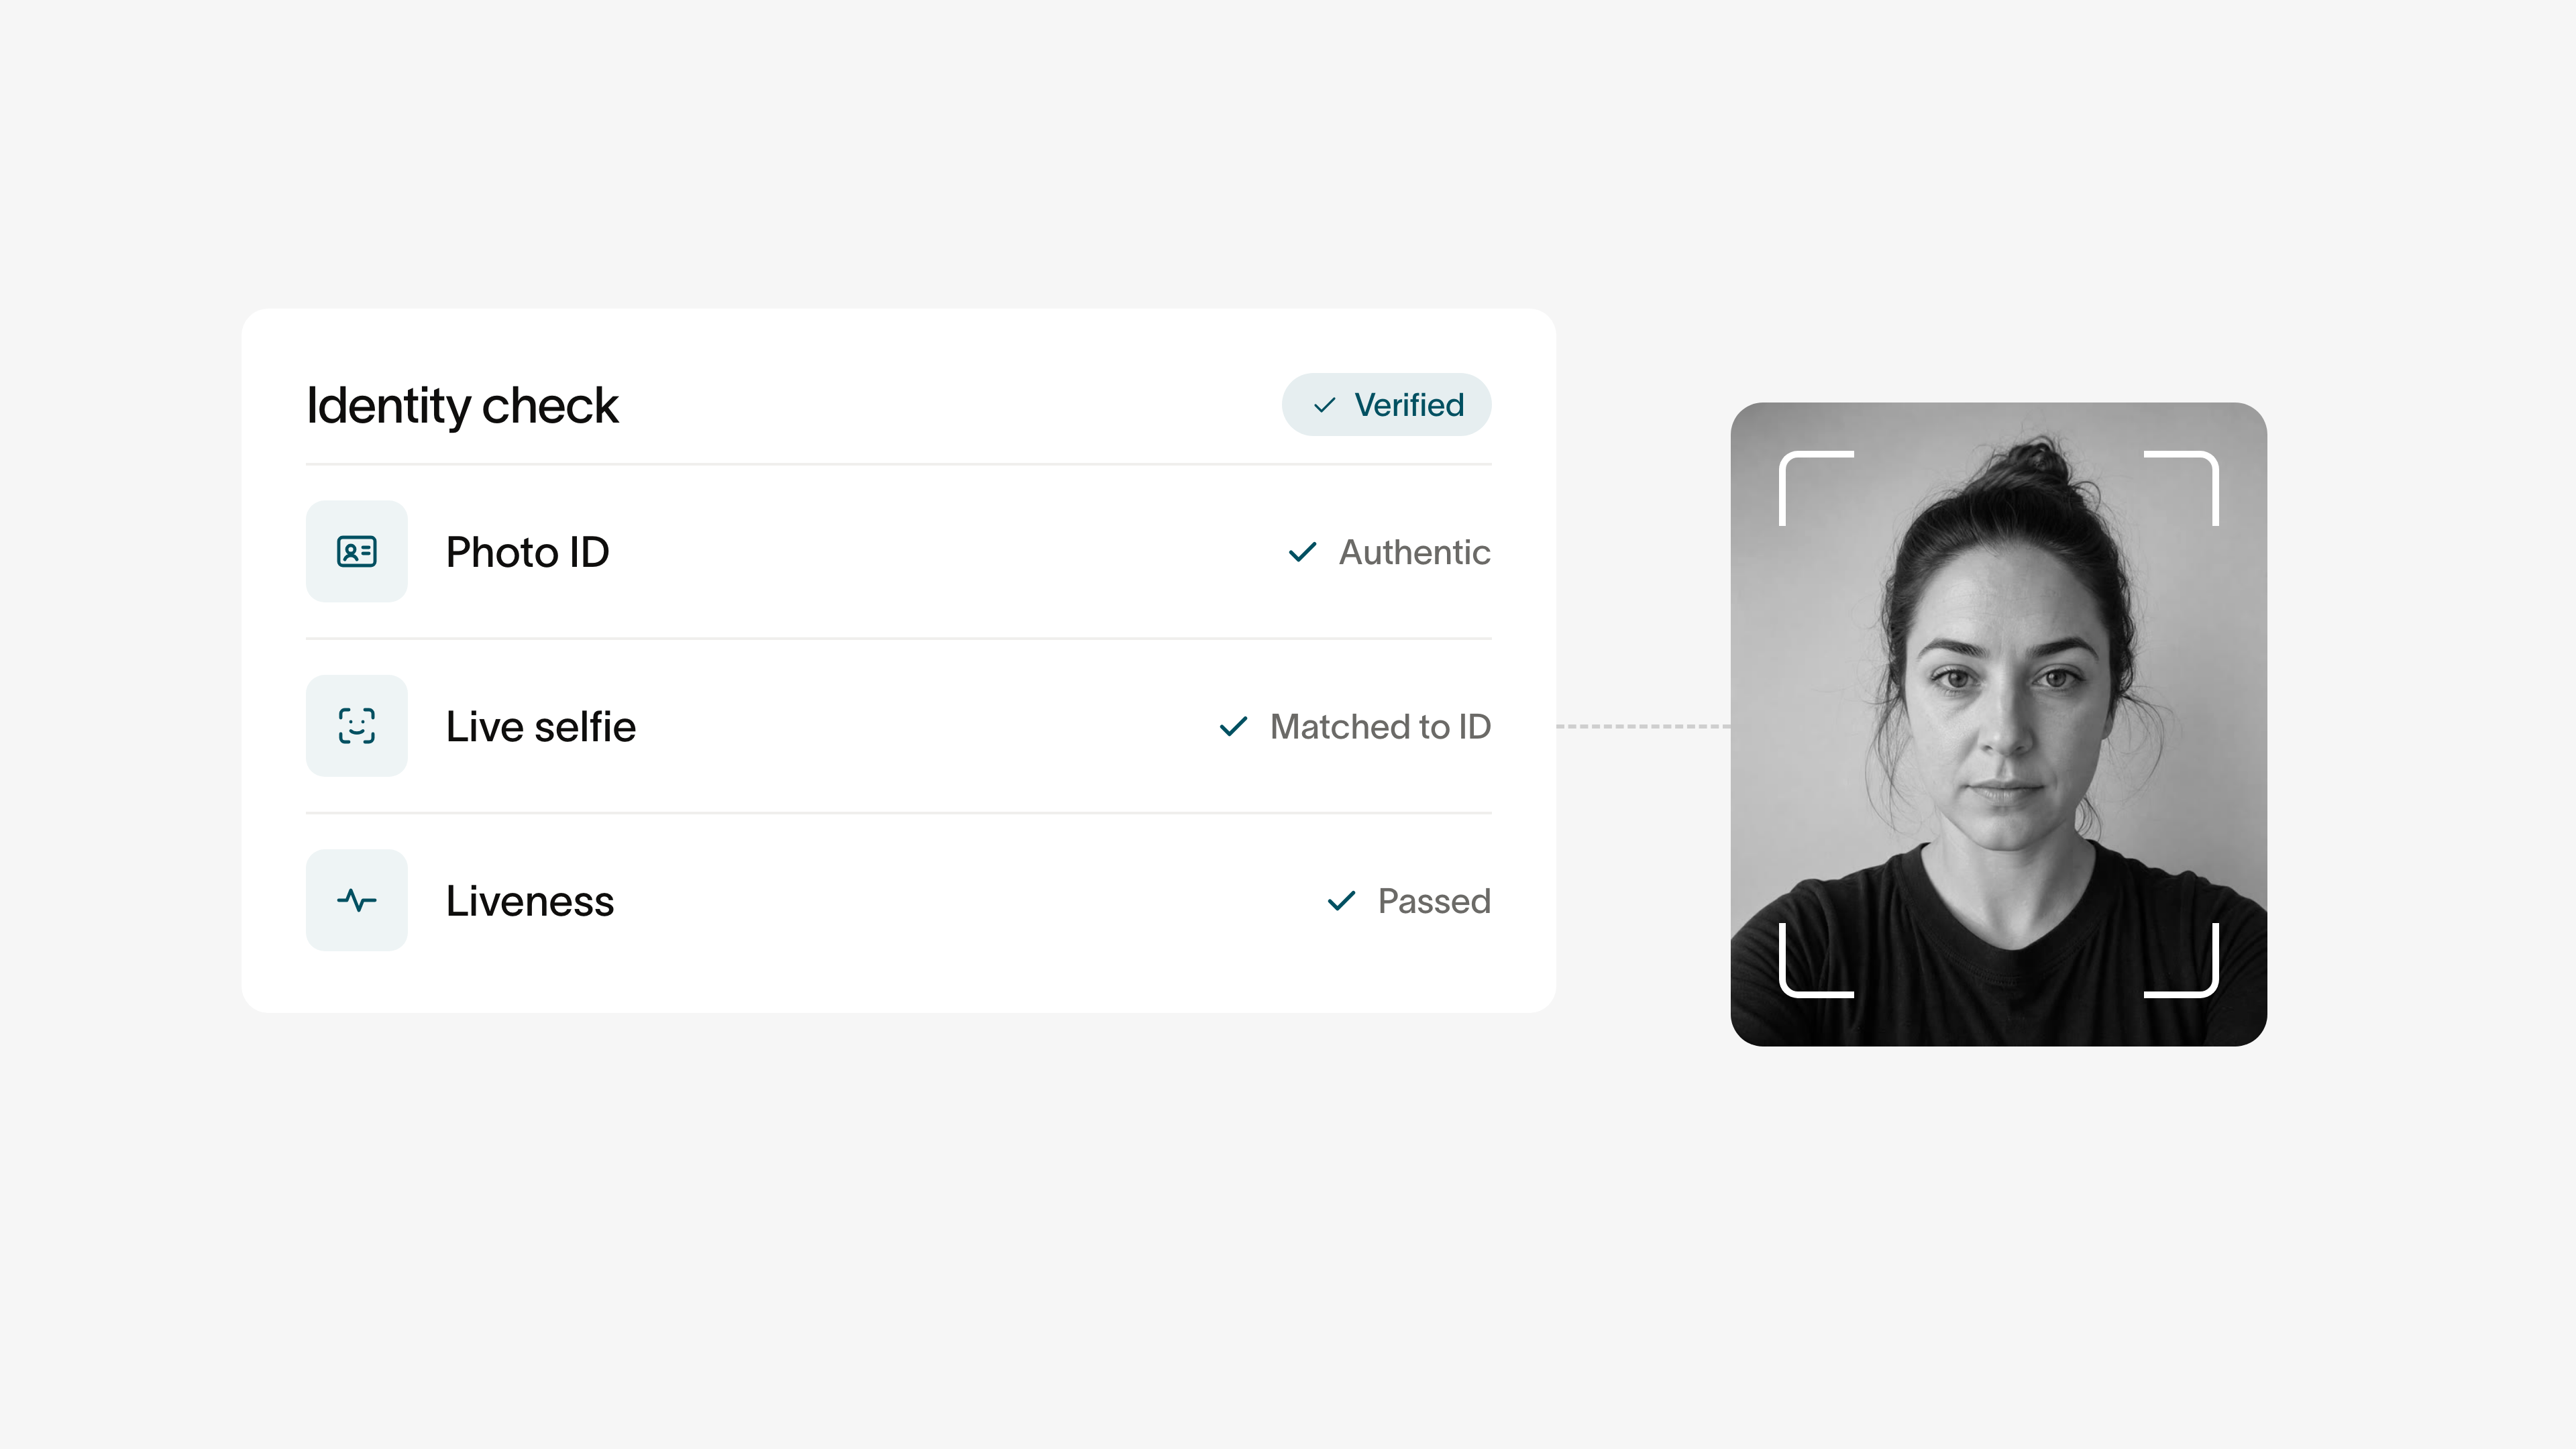
Task: Click the checkmark beside Matched to ID
Action: point(1233,726)
